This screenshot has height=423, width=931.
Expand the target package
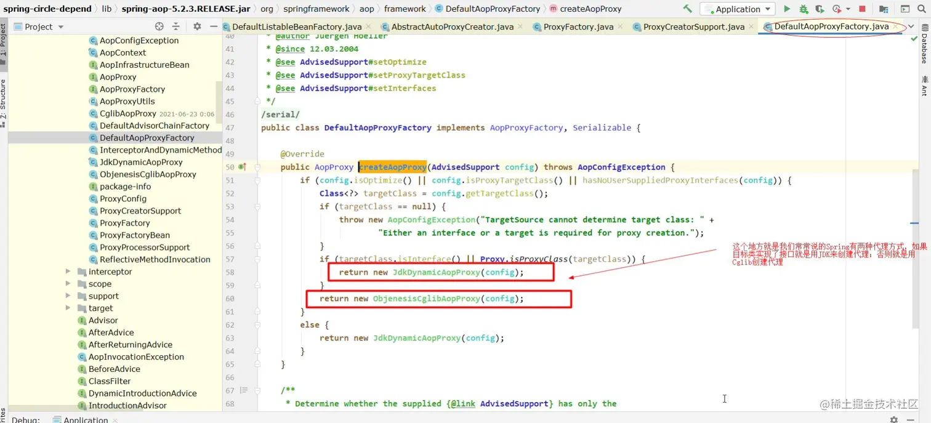(68, 308)
